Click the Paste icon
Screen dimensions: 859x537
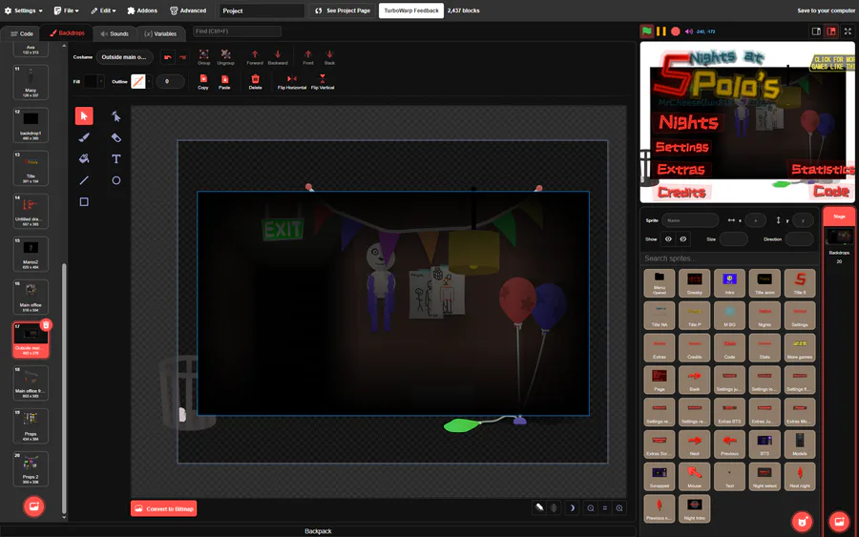coord(224,82)
